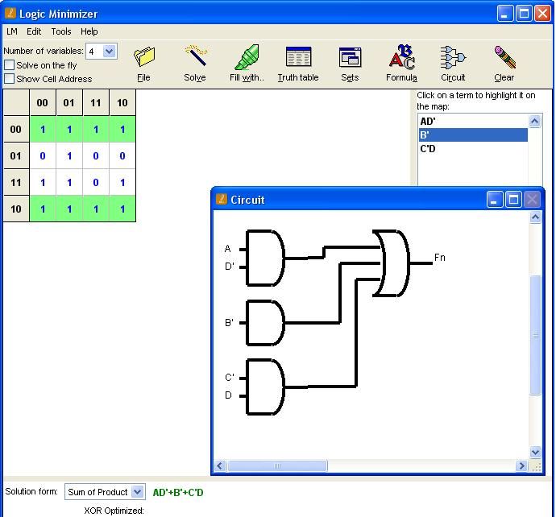The image size is (556, 517).
Task: Click the Circuit window title icon
Action: click(222, 199)
